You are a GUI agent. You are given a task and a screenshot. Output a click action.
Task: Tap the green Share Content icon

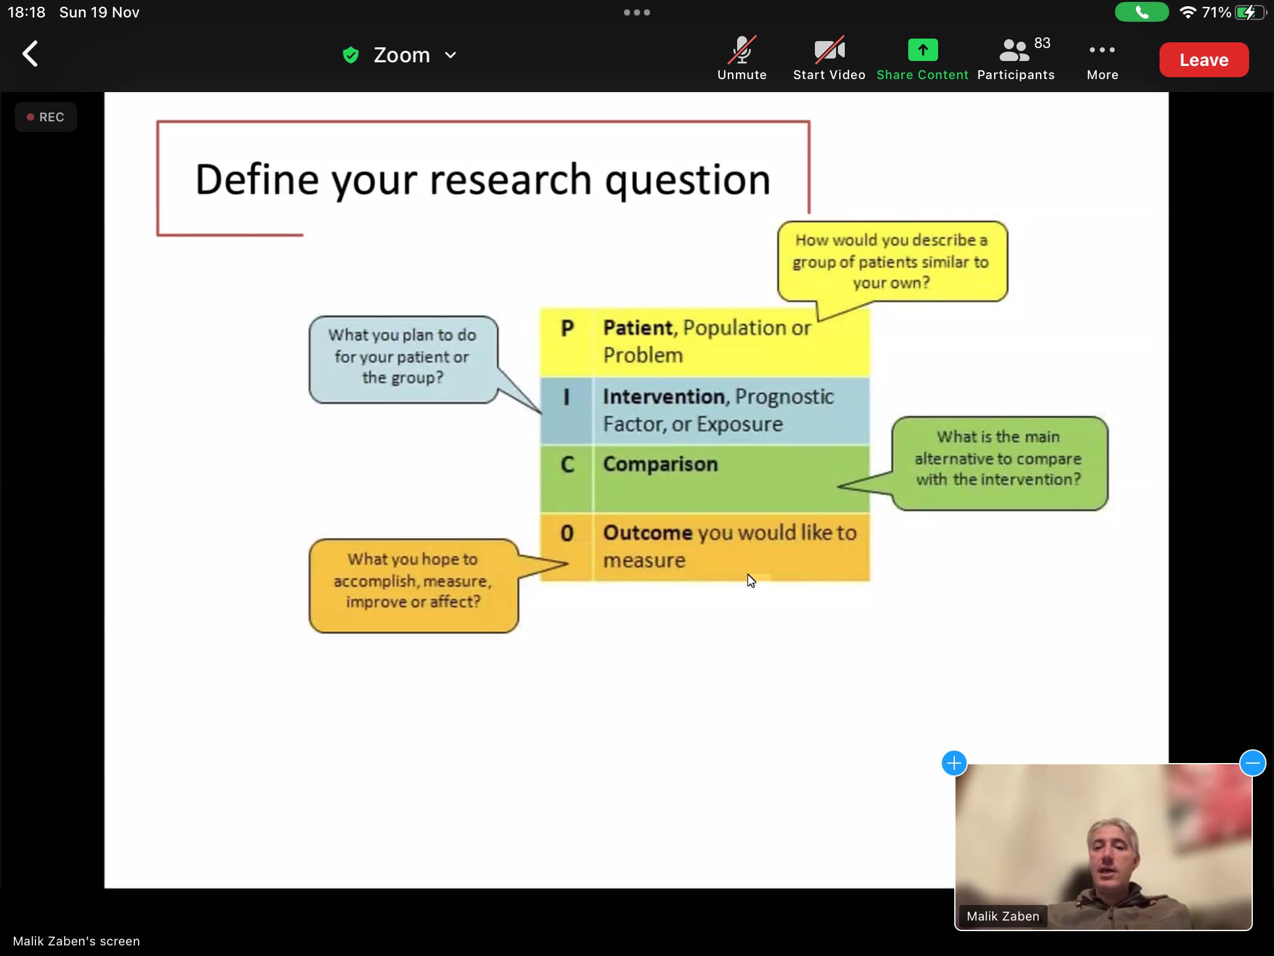pyautogui.click(x=922, y=50)
